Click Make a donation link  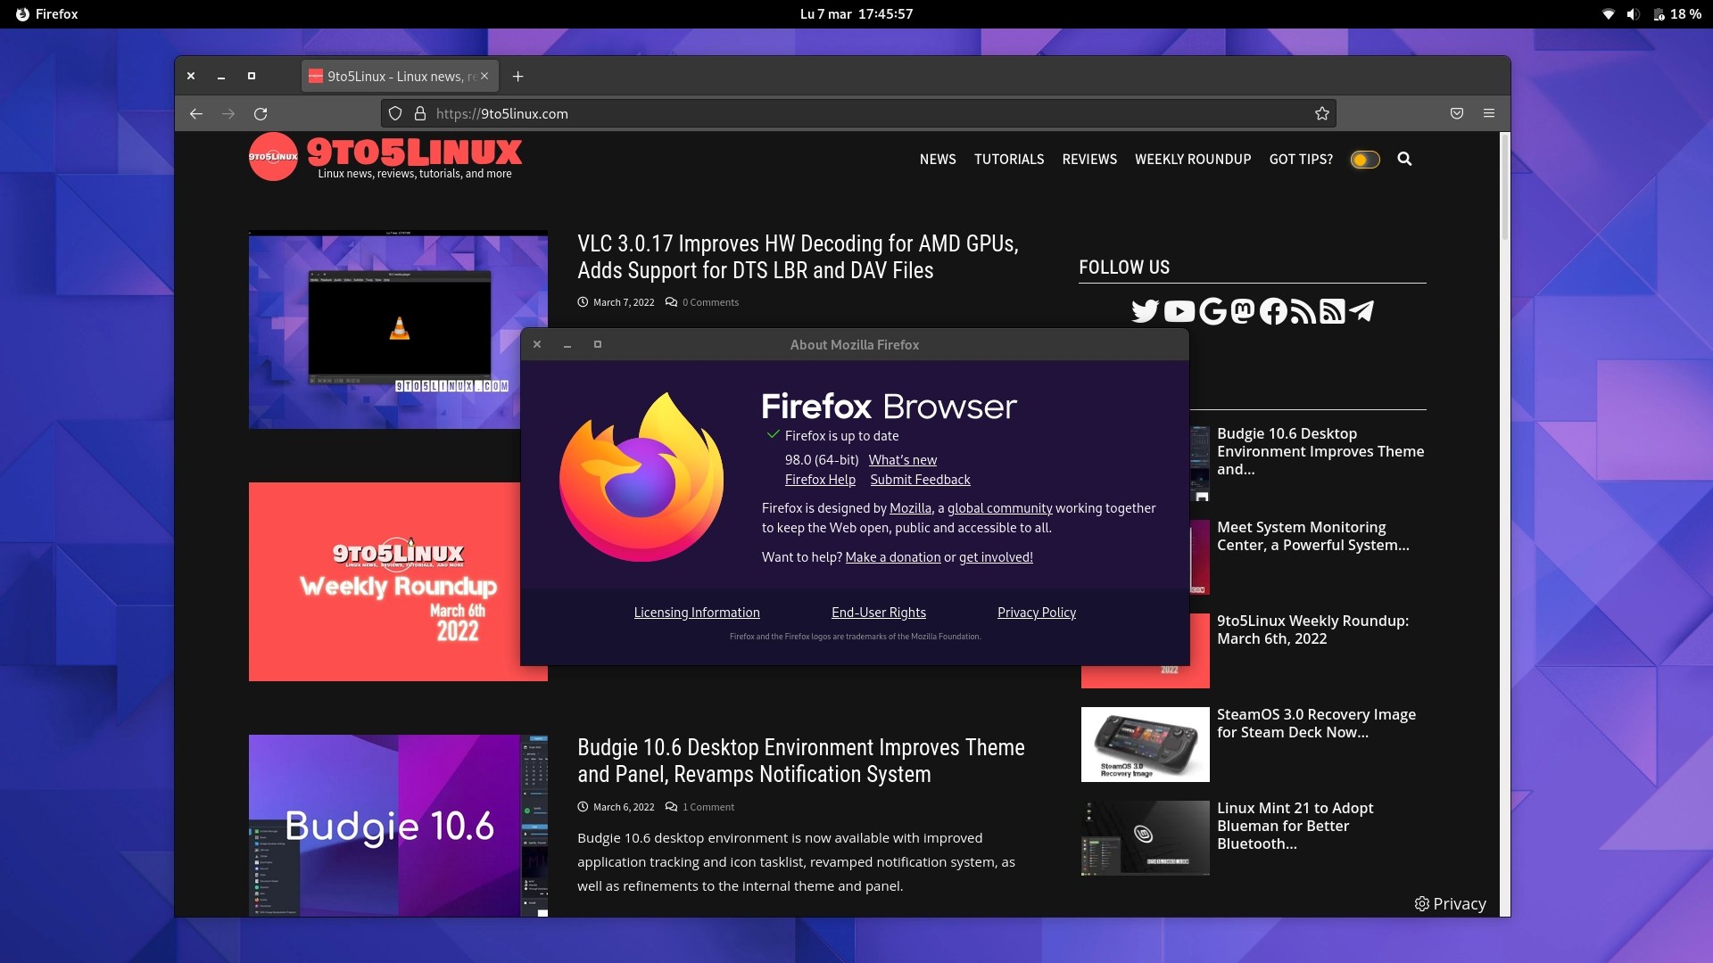[x=893, y=557]
